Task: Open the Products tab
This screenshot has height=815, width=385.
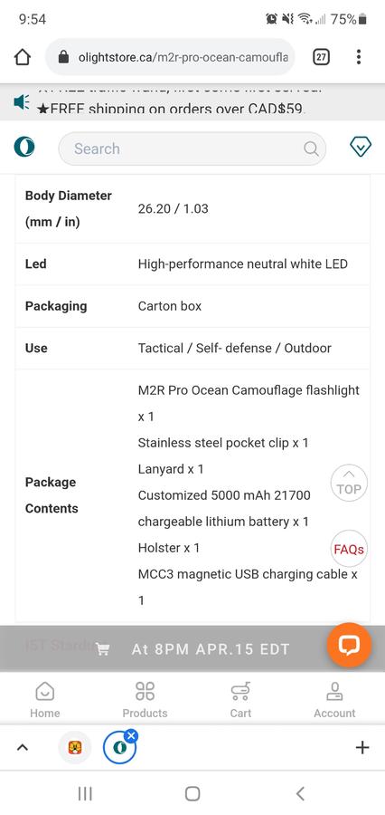Action: coord(145,700)
